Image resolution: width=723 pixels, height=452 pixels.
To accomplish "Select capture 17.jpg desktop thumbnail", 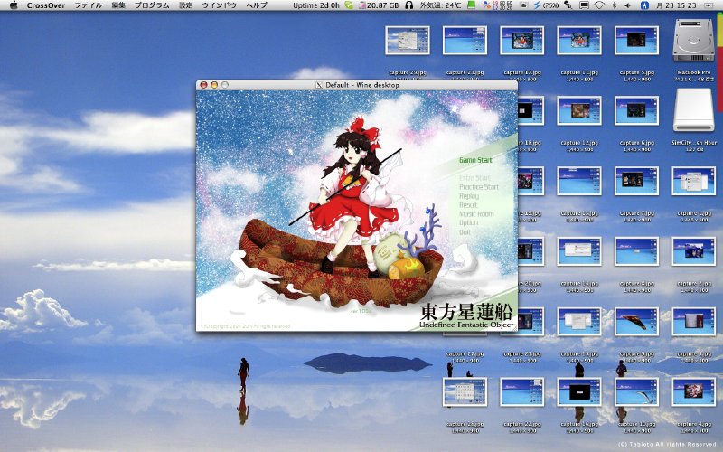I will click(x=522, y=41).
